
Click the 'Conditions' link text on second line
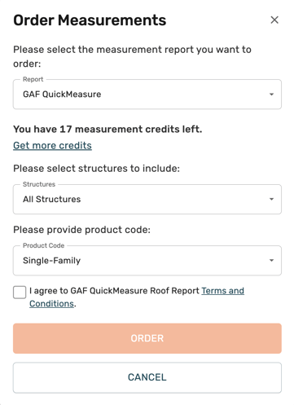pyautogui.click(x=51, y=303)
